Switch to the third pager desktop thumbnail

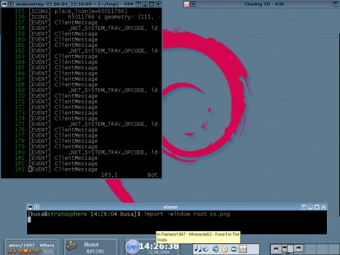click(299, 249)
